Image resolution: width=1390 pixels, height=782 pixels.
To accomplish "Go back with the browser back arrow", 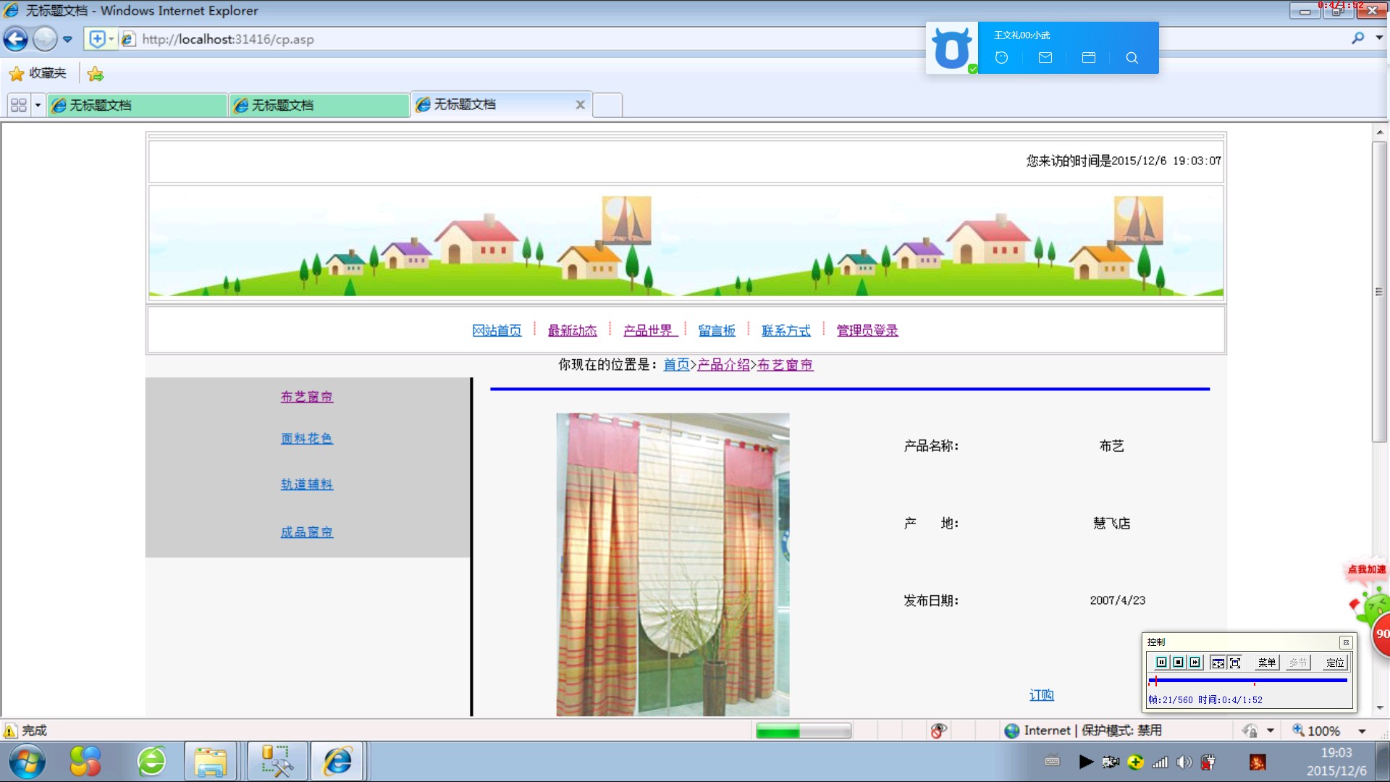I will 16,39.
